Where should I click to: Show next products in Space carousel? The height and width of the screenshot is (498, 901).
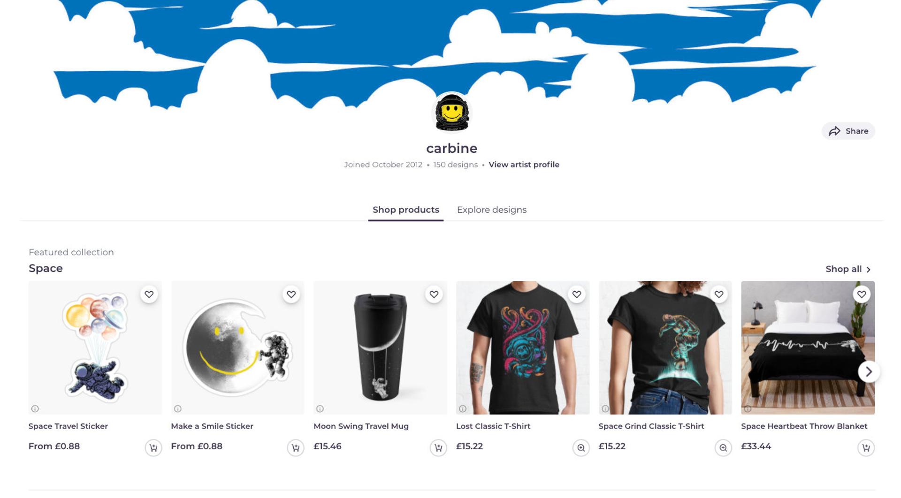(x=869, y=372)
